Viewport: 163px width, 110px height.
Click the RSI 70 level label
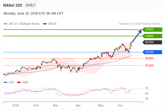click(x=147, y=89)
